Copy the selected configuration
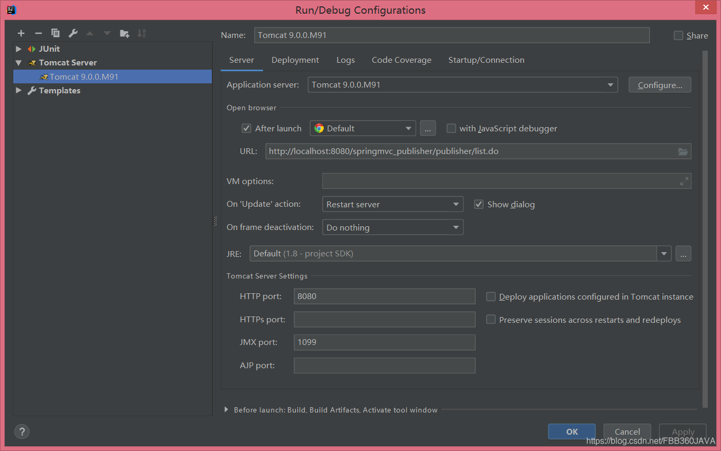 [x=55, y=33]
